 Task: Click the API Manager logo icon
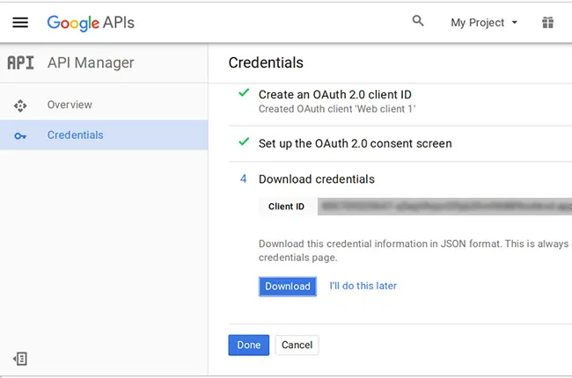(x=20, y=63)
